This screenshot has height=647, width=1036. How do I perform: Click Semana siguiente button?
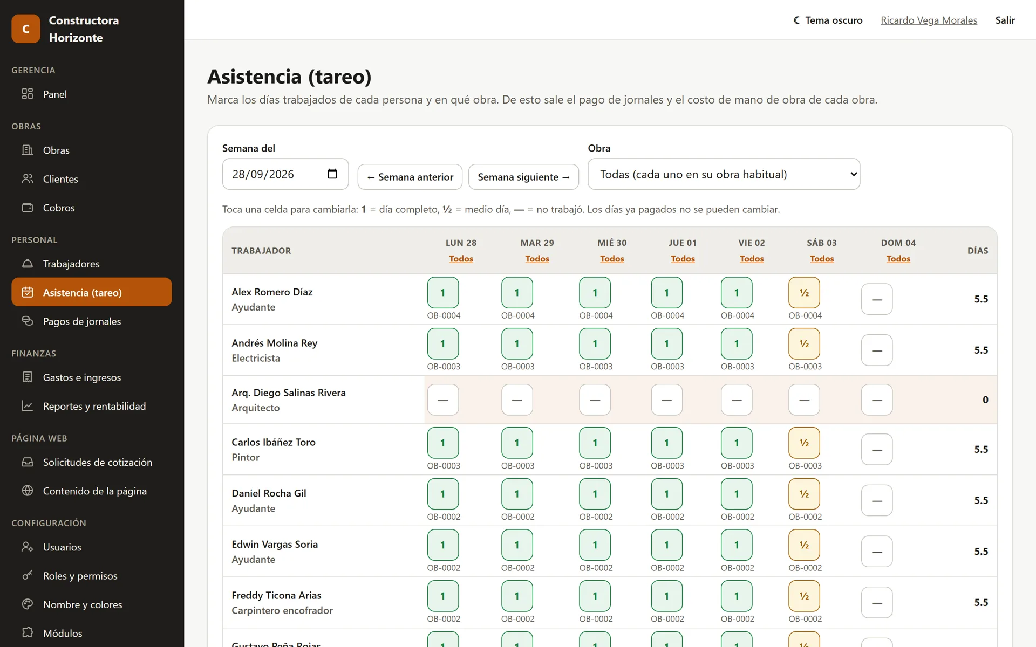[523, 177]
